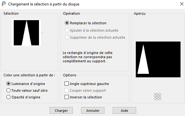Click the Aperçu preview image
The image size is (185, 116).
(158, 59)
